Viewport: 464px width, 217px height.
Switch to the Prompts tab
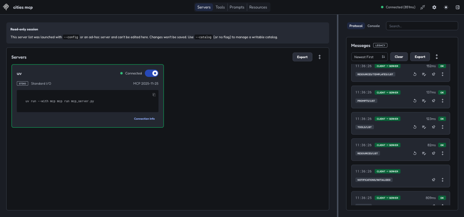237,7
